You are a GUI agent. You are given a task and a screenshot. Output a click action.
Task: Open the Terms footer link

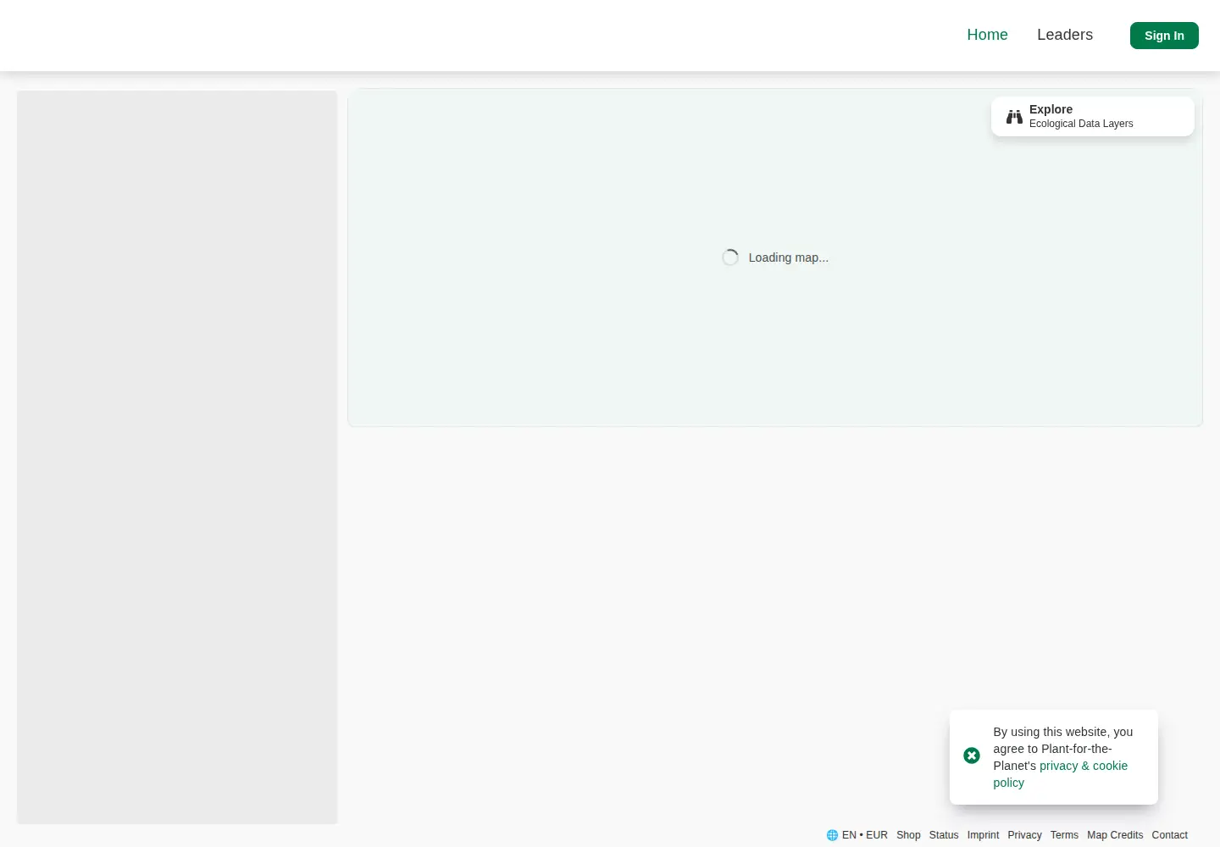1064,835
